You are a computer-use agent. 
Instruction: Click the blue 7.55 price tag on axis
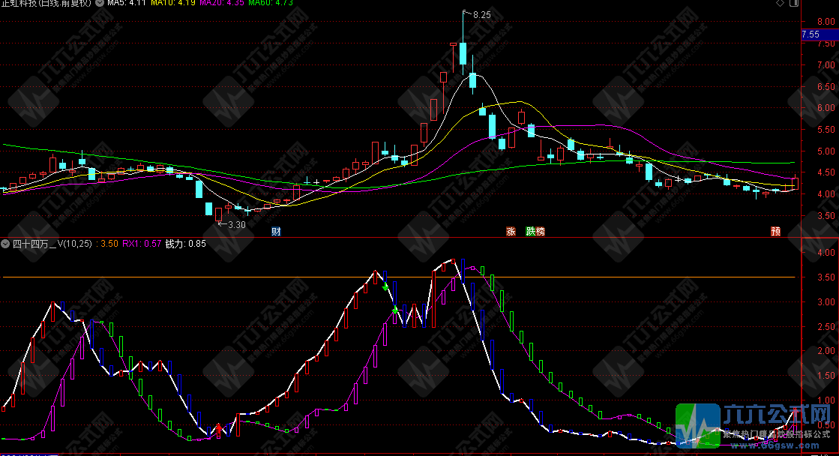click(x=811, y=34)
